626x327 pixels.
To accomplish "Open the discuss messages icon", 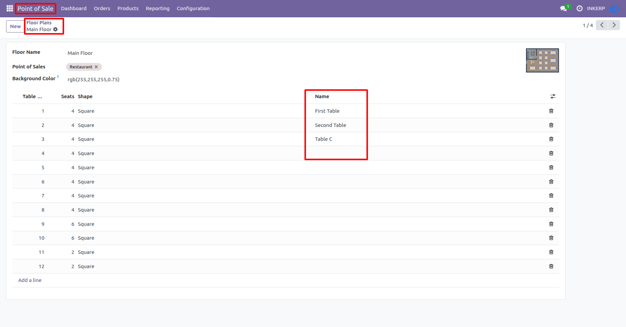I will click(x=564, y=8).
